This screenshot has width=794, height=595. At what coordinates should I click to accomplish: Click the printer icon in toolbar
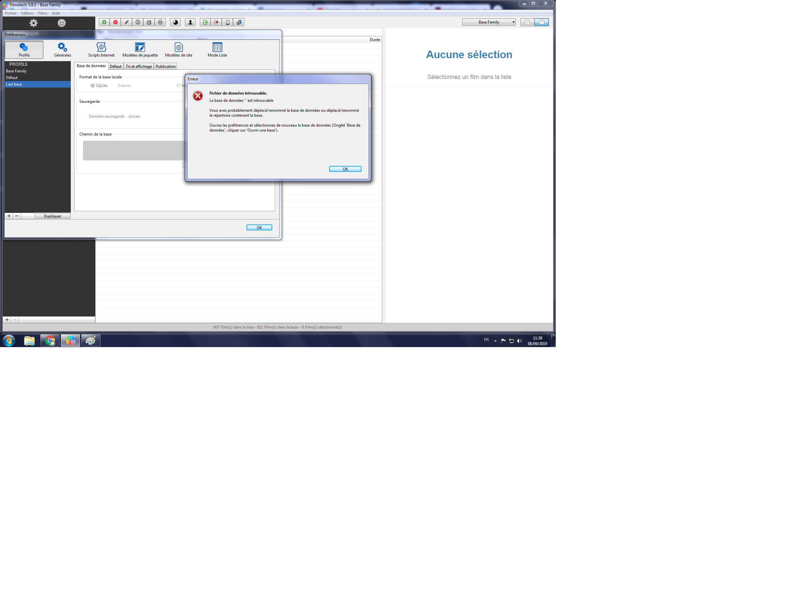click(x=160, y=22)
